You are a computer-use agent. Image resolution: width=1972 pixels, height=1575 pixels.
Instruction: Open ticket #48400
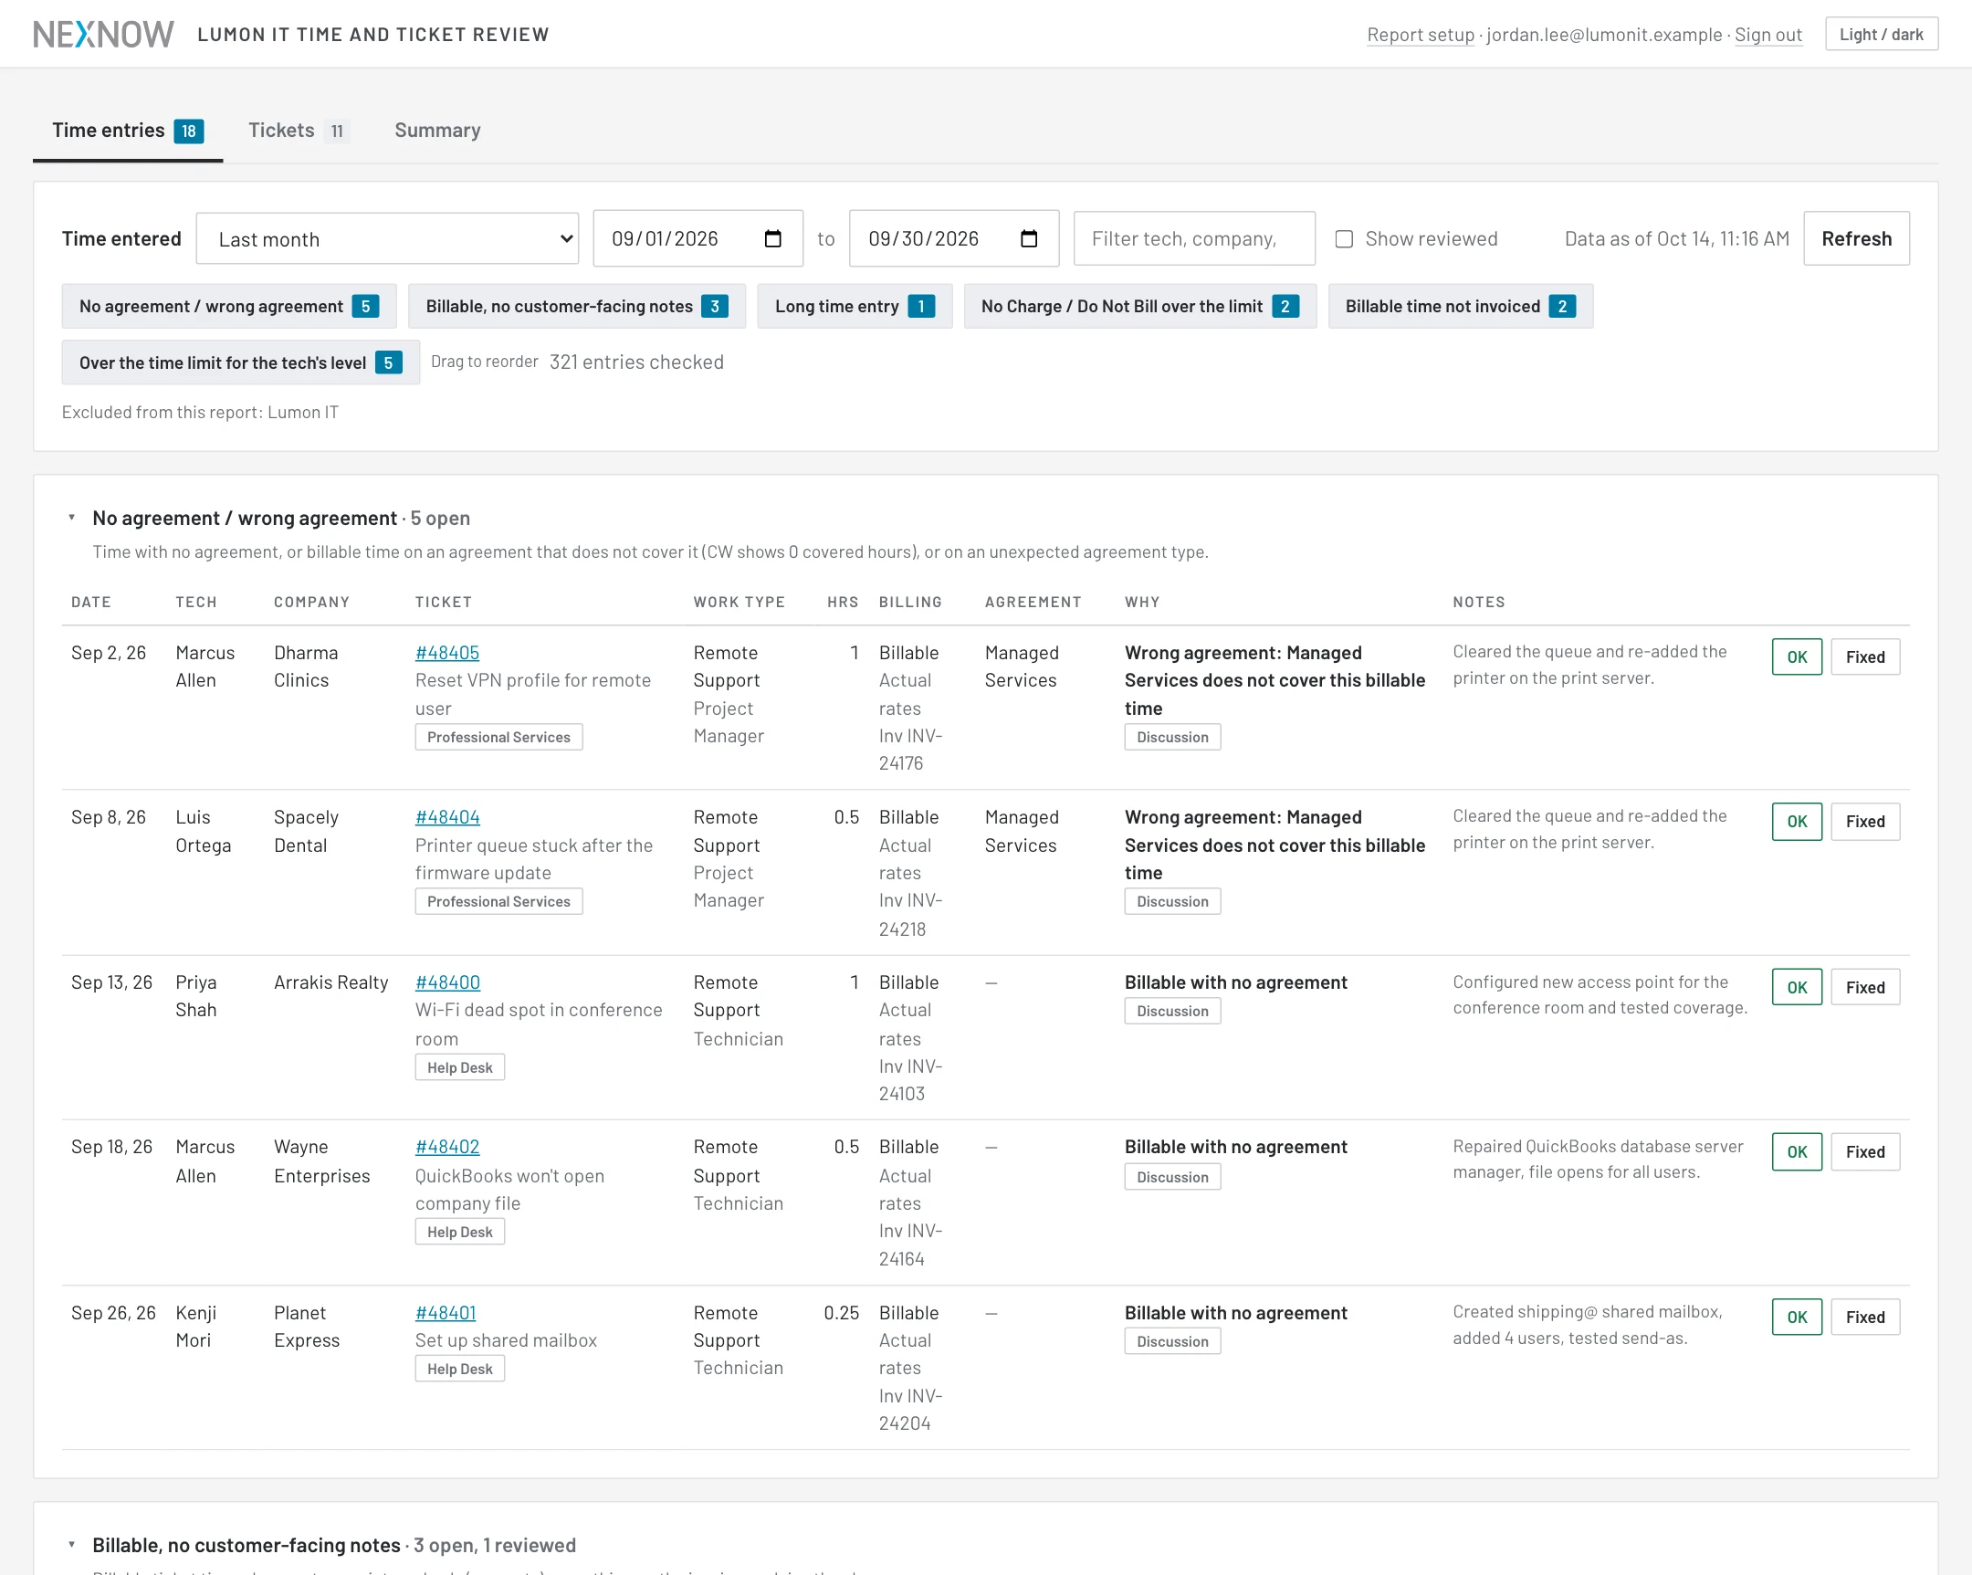pos(447,982)
